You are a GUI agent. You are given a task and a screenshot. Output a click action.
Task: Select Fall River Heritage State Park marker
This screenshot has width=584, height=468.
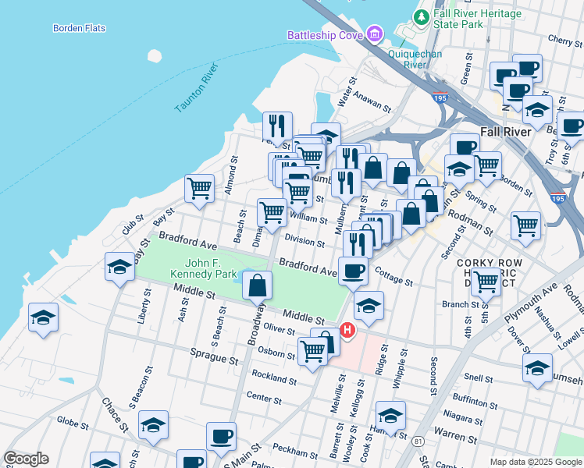click(x=422, y=17)
